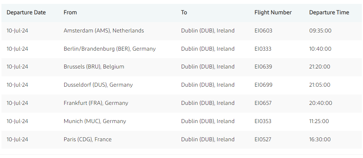This screenshot has width=363, height=158.
Task: Click the Departure Time column header
Action: [329, 12]
